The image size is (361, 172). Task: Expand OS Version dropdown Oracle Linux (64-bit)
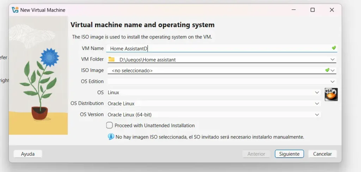pos(317,115)
